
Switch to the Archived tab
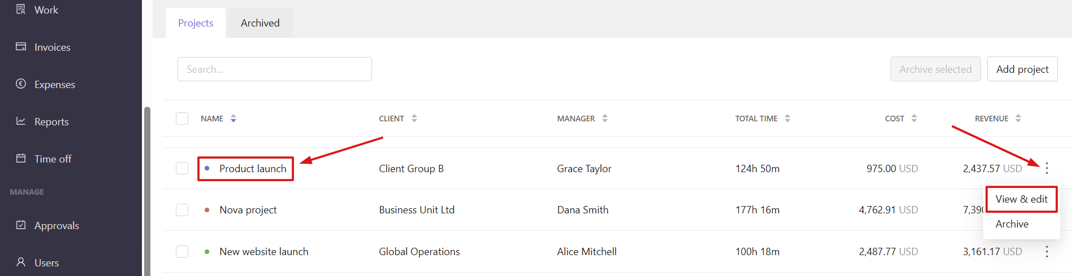[x=260, y=23]
